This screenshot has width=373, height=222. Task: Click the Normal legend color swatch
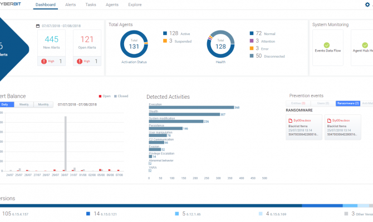click(x=252, y=33)
